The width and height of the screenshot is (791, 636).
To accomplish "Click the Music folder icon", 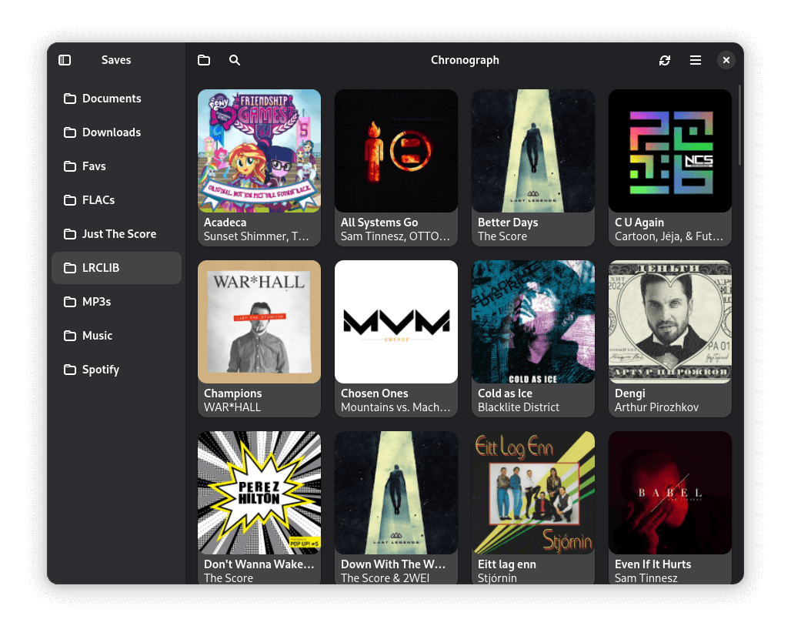I will [x=70, y=335].
